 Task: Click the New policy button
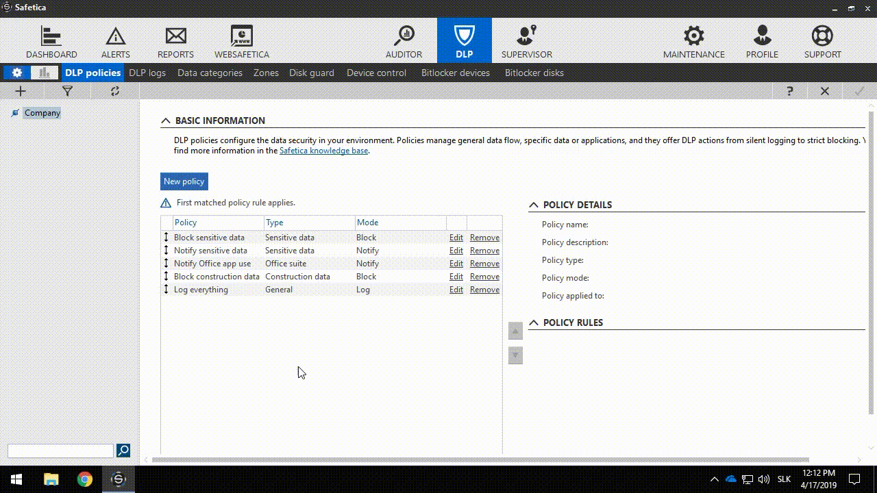click(x=184, y=181)
